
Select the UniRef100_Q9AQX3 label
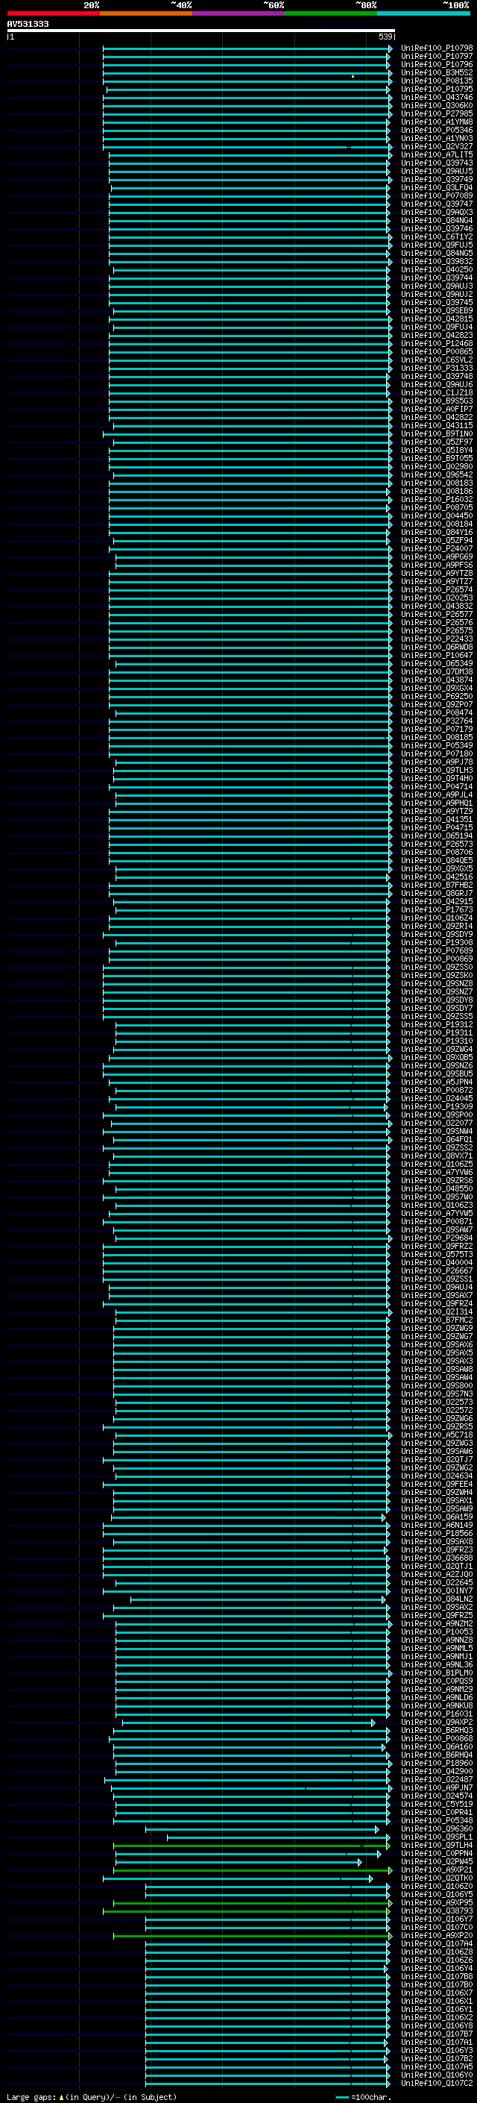(437, 213)
